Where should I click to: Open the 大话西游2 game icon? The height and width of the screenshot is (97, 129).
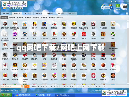tap(103, 24)
